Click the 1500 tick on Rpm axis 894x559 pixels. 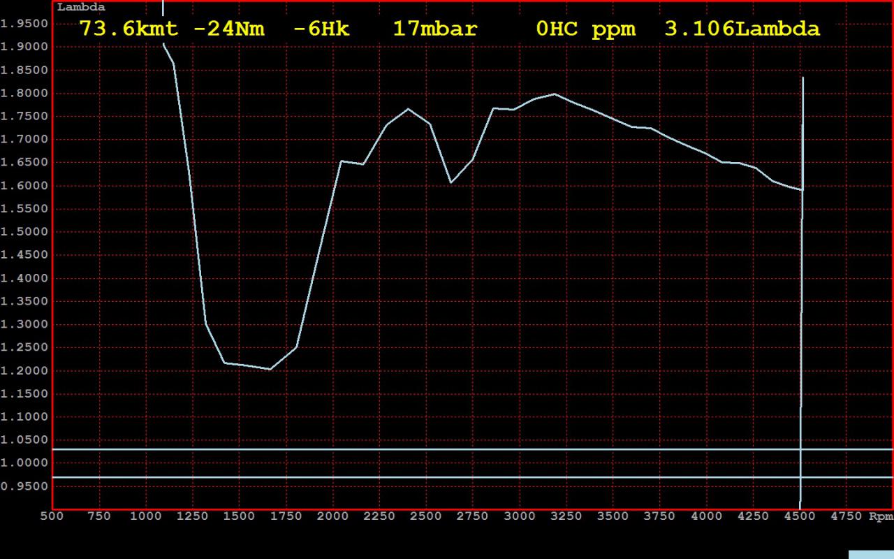click(x=239, y=516)
